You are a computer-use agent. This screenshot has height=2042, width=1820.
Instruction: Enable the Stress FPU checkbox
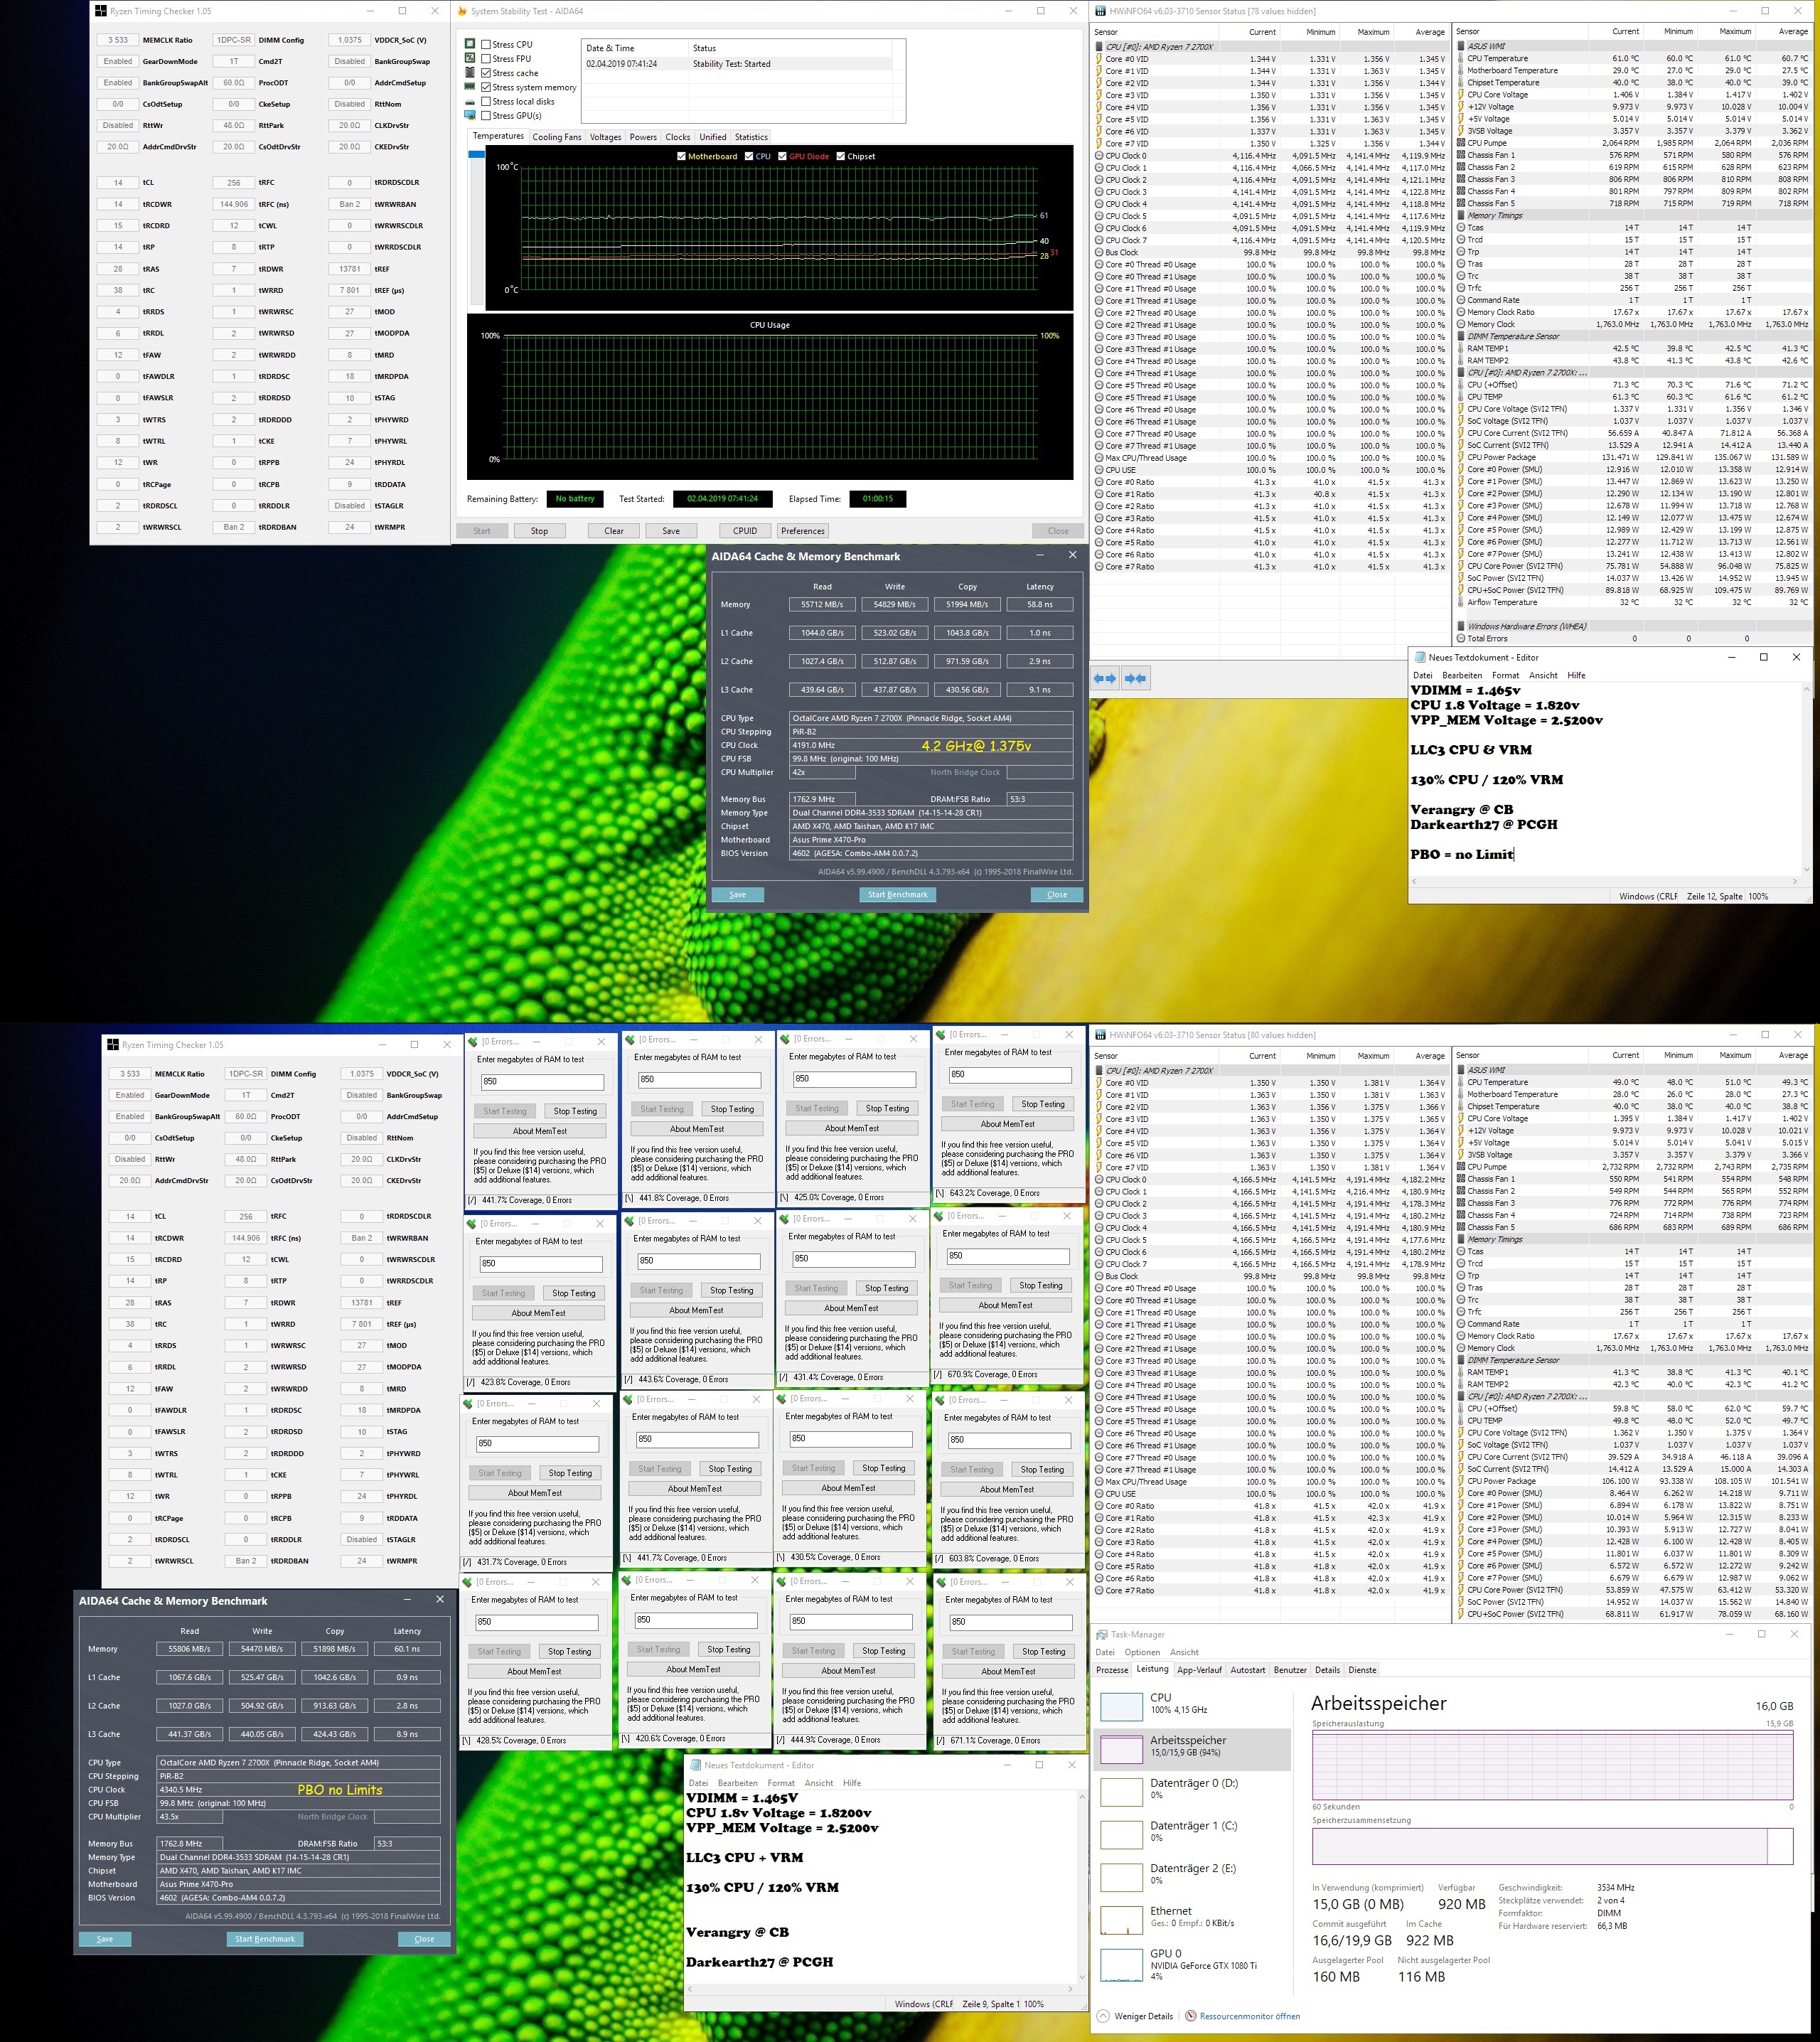coord(486,59)
